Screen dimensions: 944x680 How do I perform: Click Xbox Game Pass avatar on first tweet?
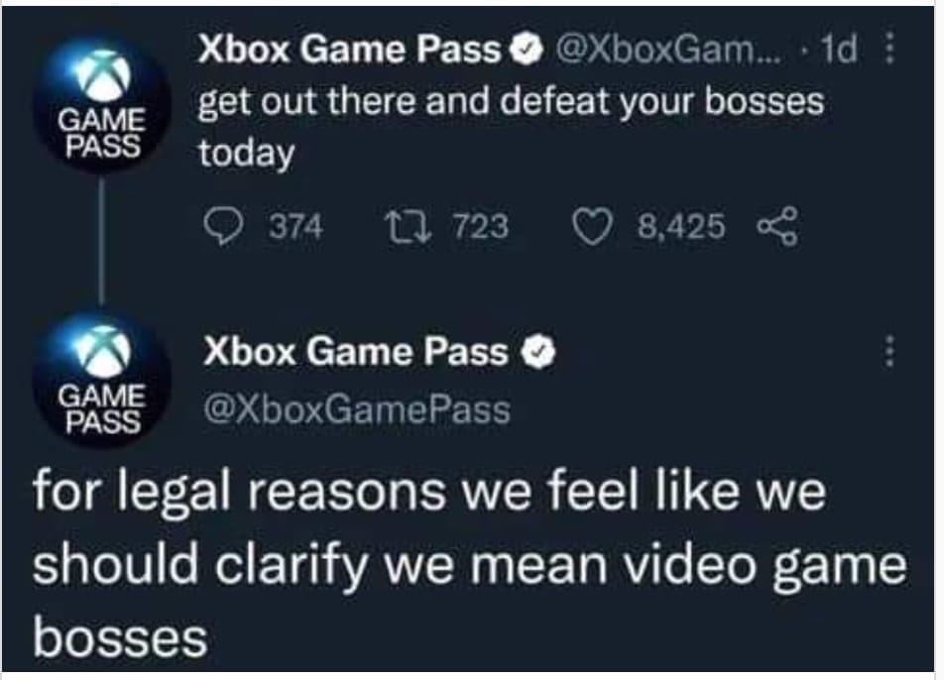(x=101, y=103)
